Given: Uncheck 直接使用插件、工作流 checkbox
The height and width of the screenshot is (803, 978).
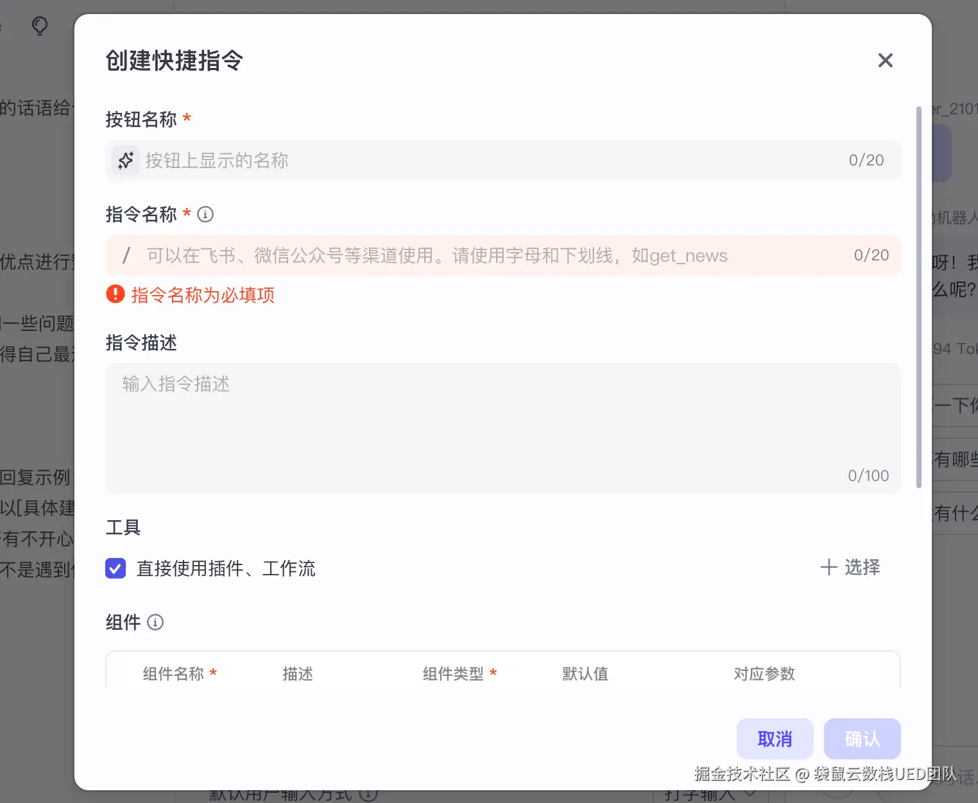Looking at the screenshot, I should tap(116, 568).
